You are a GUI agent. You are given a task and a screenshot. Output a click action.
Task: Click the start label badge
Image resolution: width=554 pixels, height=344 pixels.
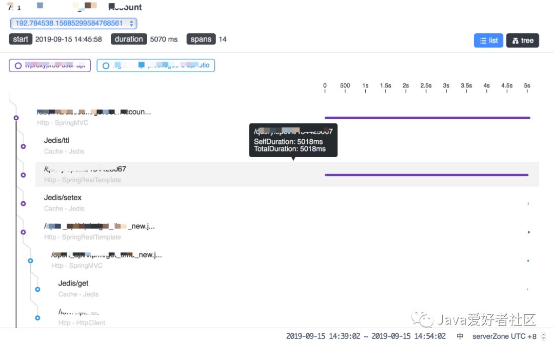pyautogui.click(x=21, y=39)
